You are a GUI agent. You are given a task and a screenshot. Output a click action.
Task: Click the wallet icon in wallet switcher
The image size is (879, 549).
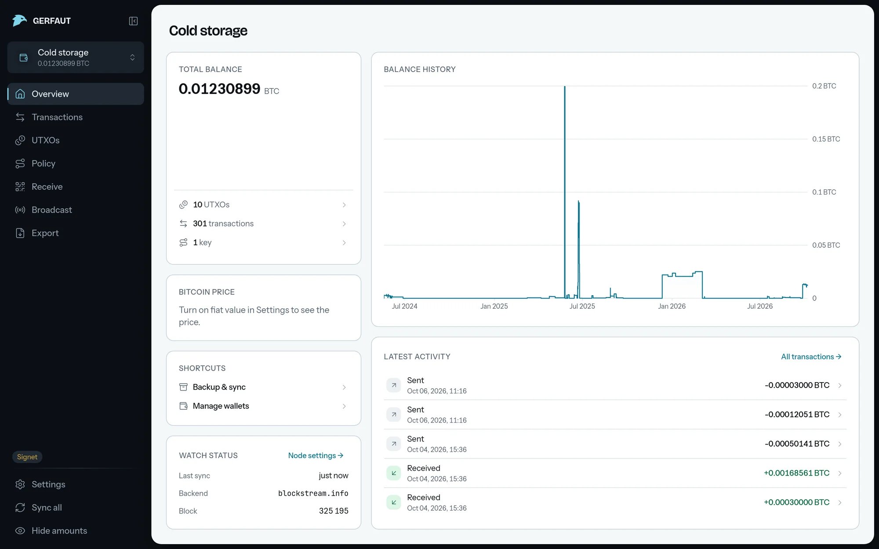(24, 58)
